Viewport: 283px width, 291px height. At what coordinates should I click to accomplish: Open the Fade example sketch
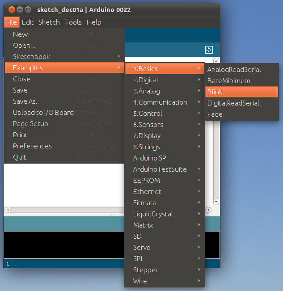(x=242, y=114)
